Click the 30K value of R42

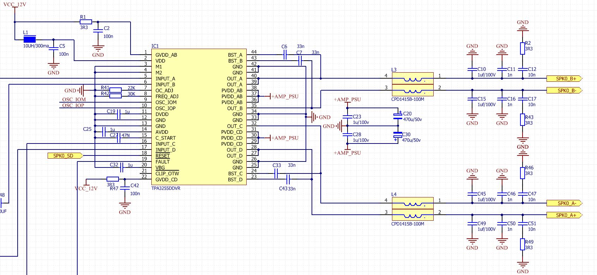click(x=131, y=94)
